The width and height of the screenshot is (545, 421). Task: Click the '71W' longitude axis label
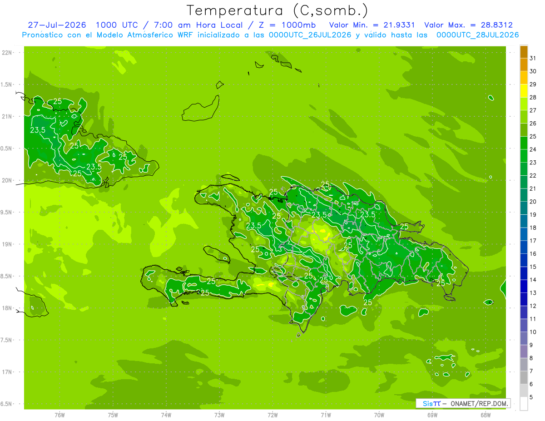[x=326, y=415]
